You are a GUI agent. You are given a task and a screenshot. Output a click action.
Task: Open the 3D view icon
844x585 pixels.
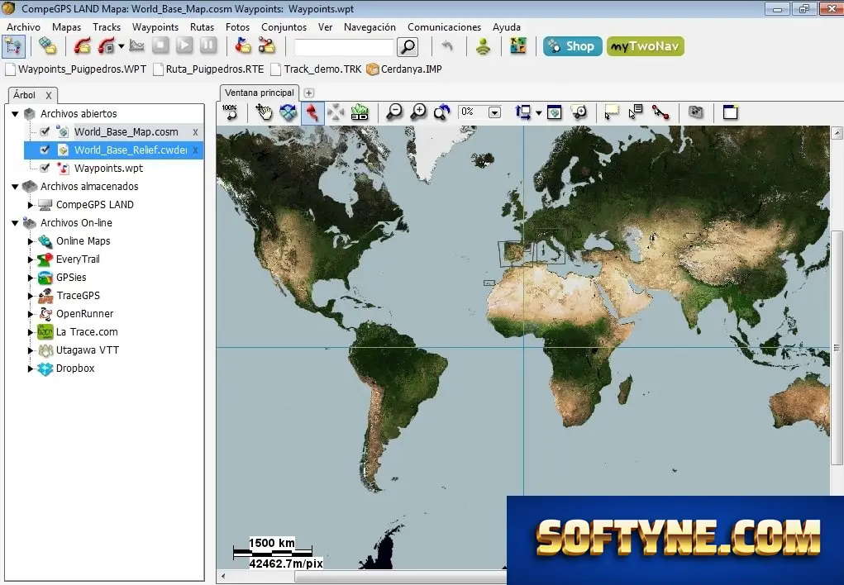[x=360, y=112]
